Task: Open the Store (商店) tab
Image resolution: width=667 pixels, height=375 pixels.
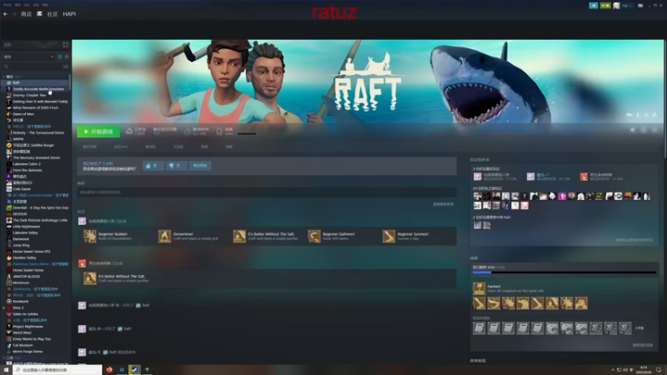Action: click(x=26, y=14)
